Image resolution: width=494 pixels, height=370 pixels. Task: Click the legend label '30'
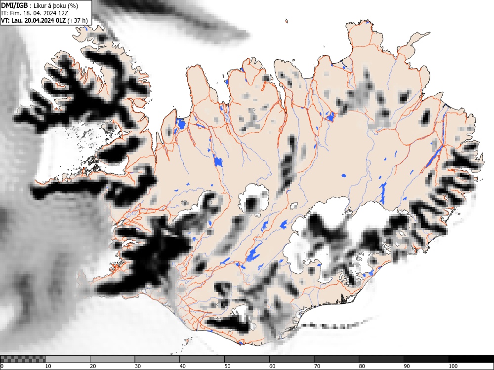pyautogui.click(x=138, y=366)
